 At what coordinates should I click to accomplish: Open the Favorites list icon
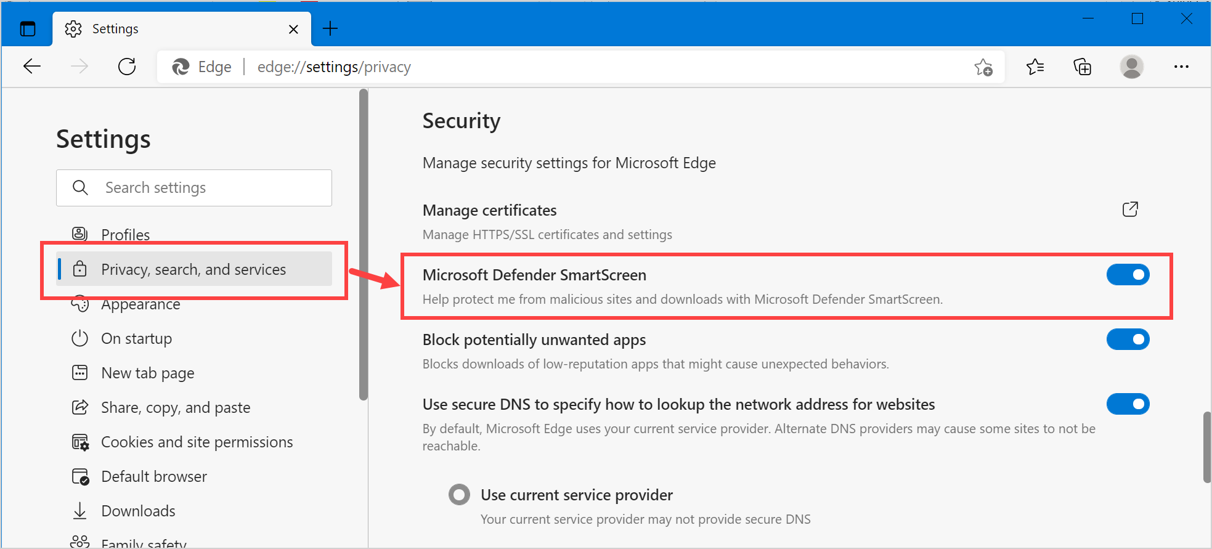tap(1035, 67)
